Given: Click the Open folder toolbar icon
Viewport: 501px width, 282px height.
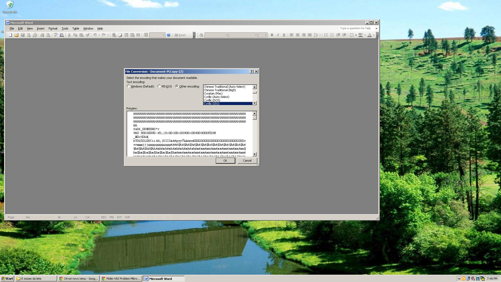Looking at the screenshot, I should click(17, 35).
